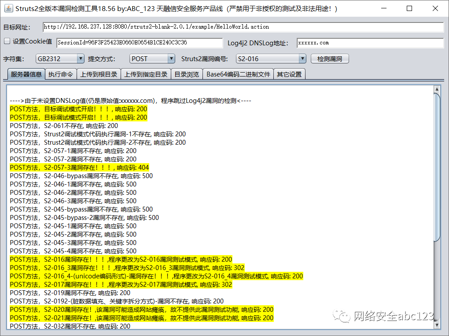Click the S2-017漏洞存在 result line
The image size is (449, 336).
121,284
